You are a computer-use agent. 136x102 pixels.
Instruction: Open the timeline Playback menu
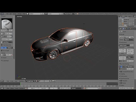pos(22,88)
